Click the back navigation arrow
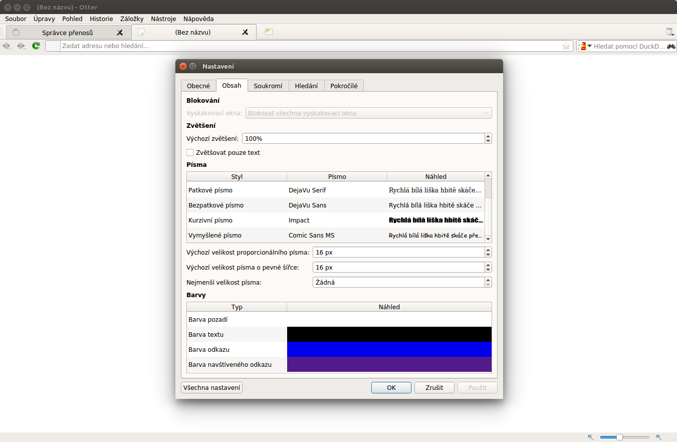The image size is (677, 442). [7, 46]
